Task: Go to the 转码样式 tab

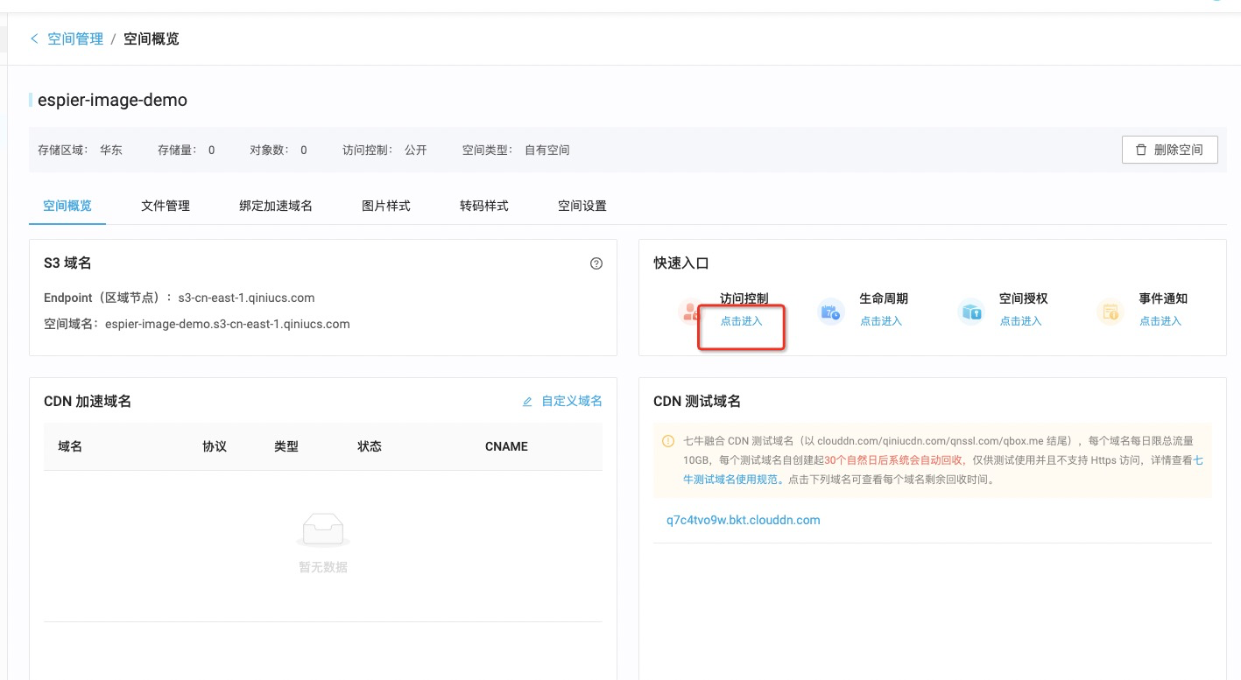Action: (484, 207)
